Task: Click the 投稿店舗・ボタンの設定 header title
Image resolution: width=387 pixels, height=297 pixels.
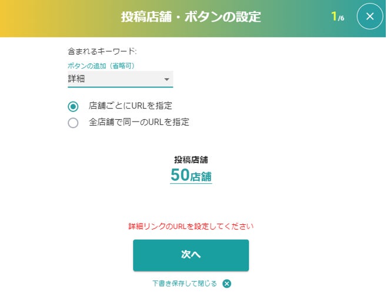Action: 191,17
